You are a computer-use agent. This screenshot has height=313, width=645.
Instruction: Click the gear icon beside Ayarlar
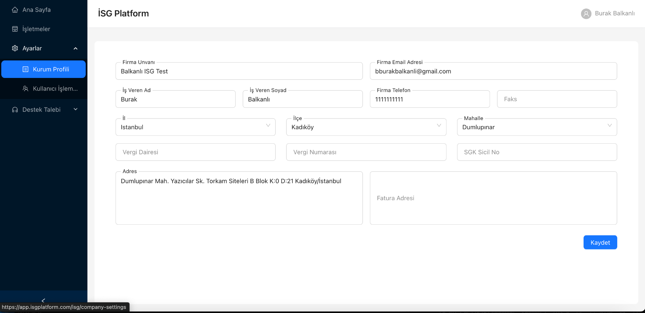[15, 48]
